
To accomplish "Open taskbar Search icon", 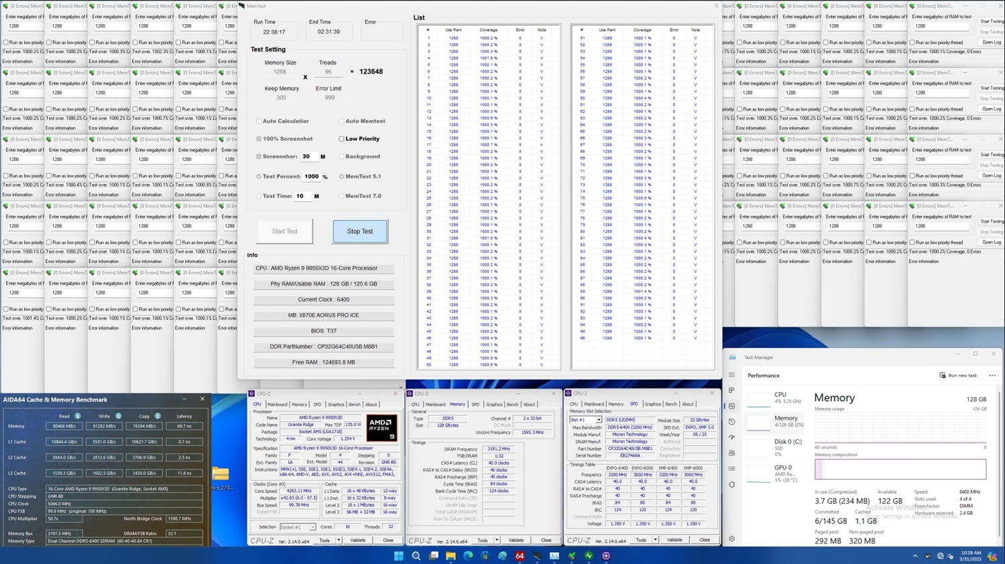I will (416, 555).
